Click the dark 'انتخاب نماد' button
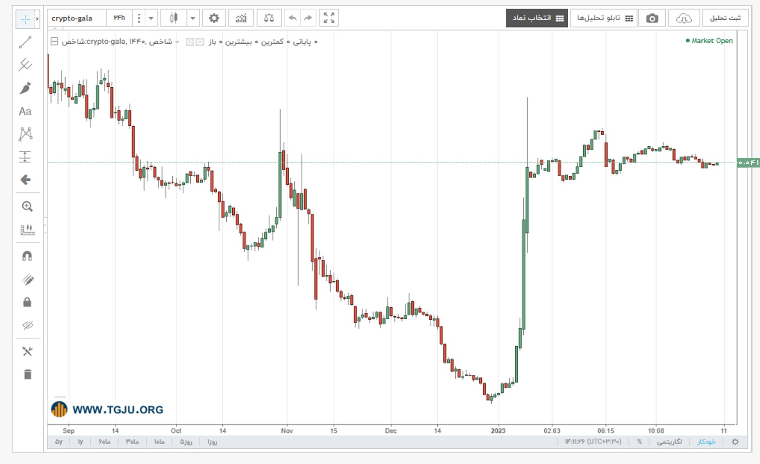The width and height of the screenshot is (760, 464). click(537, 18)
